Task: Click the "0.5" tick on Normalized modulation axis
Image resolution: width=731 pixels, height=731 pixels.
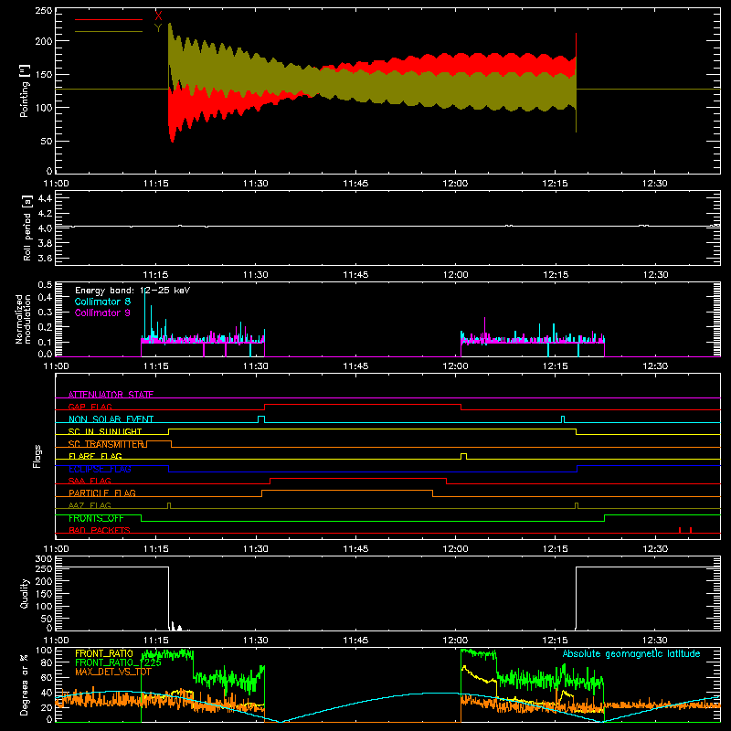Action: tap(45, 284)
